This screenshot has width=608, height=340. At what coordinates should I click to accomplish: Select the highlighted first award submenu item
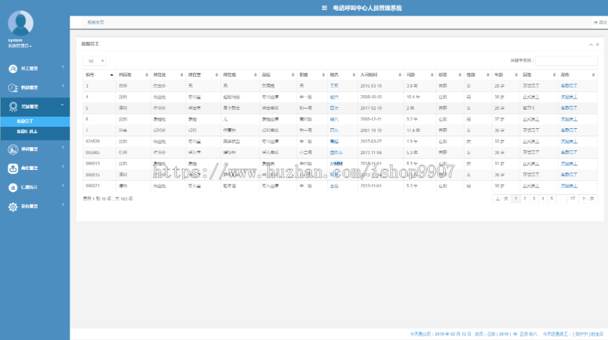click(x=35, y=121)
